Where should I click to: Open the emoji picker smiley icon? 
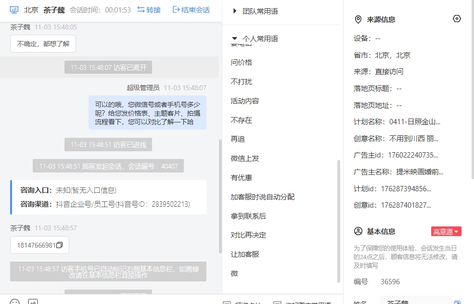click(14, 302)
